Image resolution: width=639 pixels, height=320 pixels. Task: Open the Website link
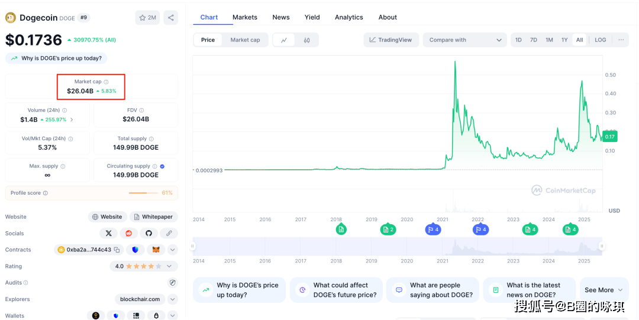(108, 217)
